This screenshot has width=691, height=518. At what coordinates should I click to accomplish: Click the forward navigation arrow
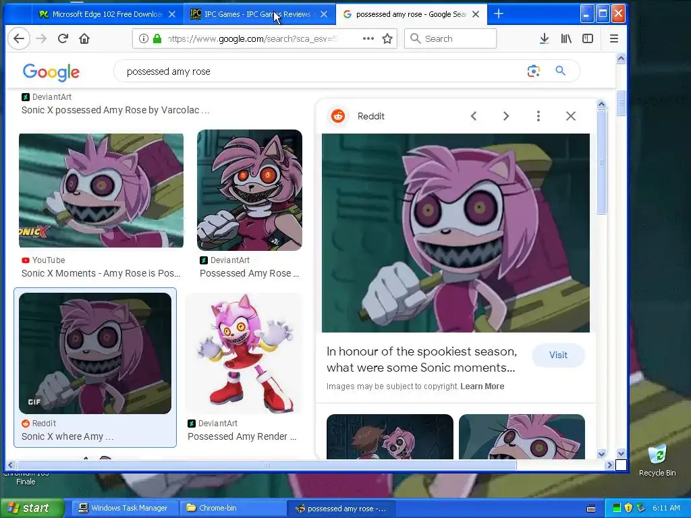(41, 38)
